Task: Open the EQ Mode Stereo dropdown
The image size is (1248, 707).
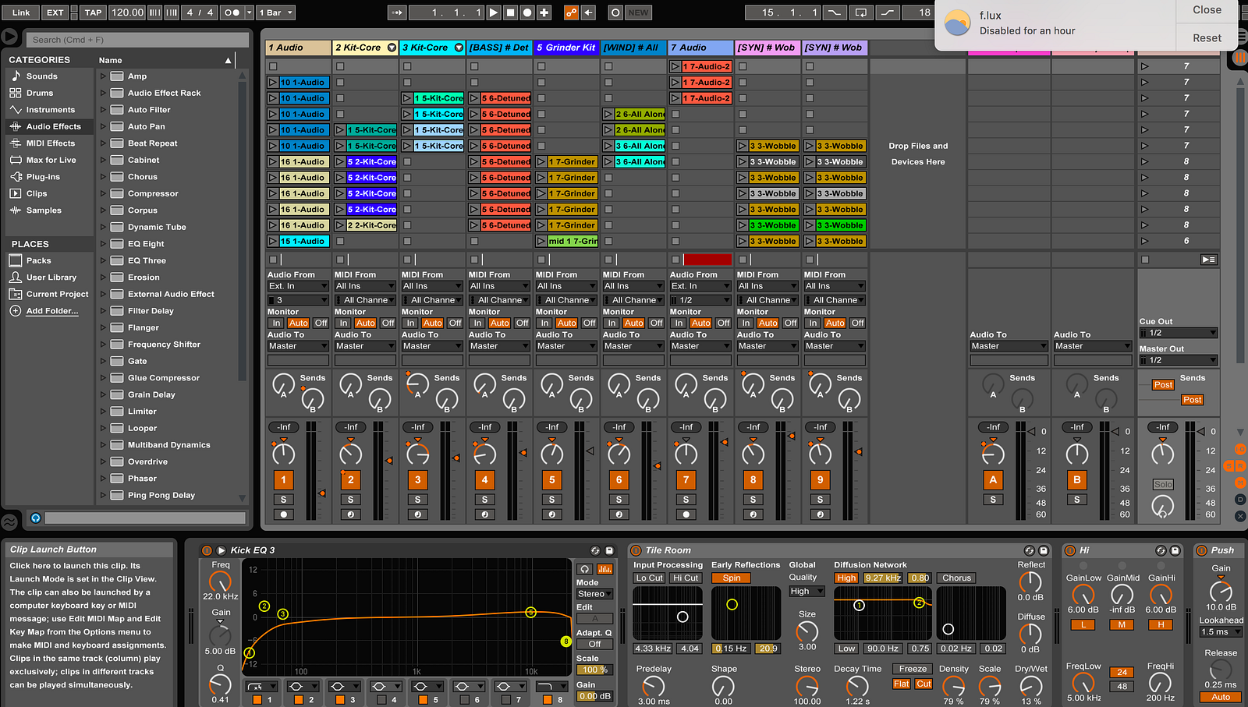Action: tap(594, 594)
